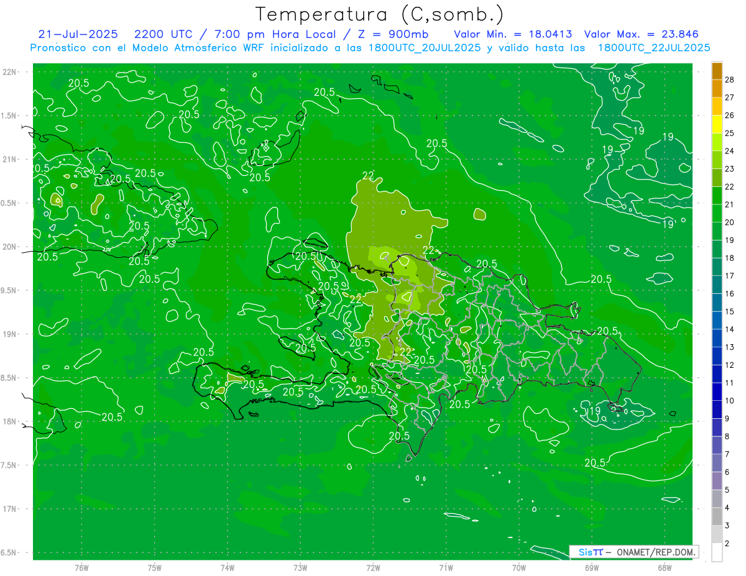Click the "12" color scale label
This screenshot has width=746, height=576.
point(729,365)
